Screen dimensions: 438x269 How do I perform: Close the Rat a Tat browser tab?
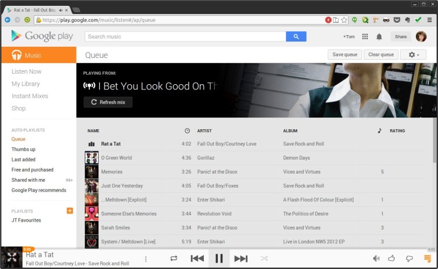click(x=67, y=10)
